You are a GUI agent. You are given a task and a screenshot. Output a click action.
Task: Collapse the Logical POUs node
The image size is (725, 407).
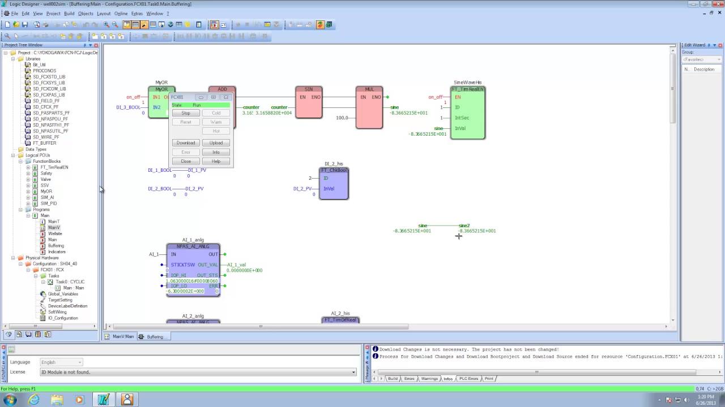click(x=13, y=155)
